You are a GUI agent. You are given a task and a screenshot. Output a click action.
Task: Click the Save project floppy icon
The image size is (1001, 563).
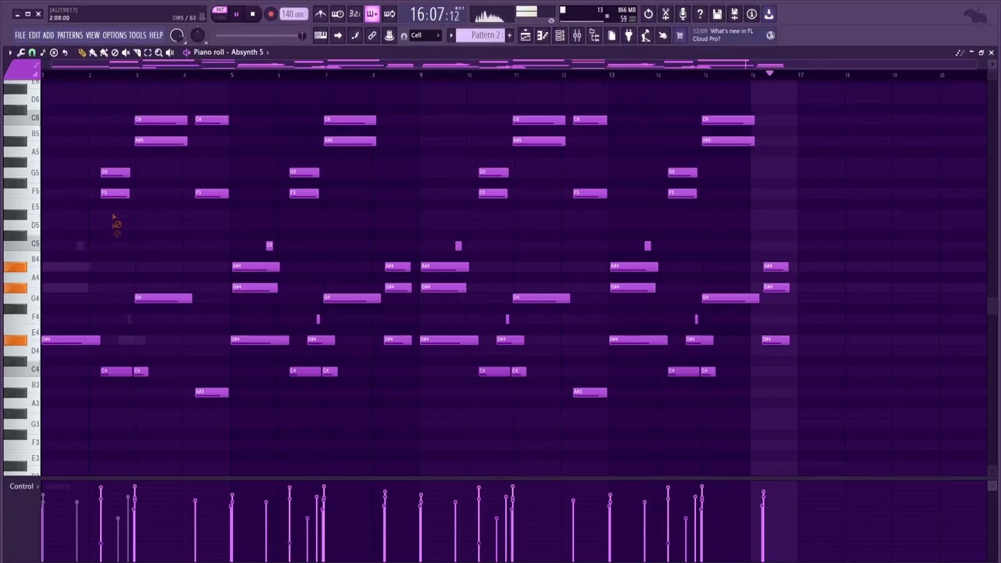coord(717,14)
